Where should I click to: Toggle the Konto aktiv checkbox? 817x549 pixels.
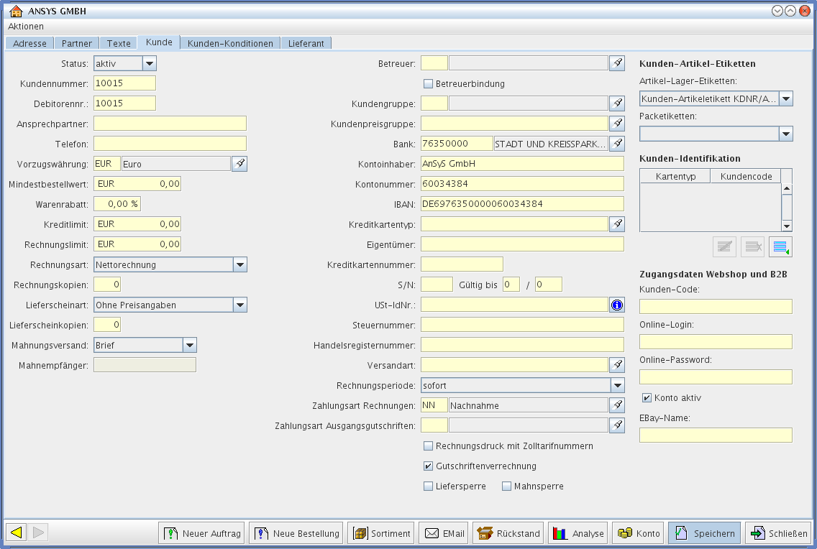[647, 397]
